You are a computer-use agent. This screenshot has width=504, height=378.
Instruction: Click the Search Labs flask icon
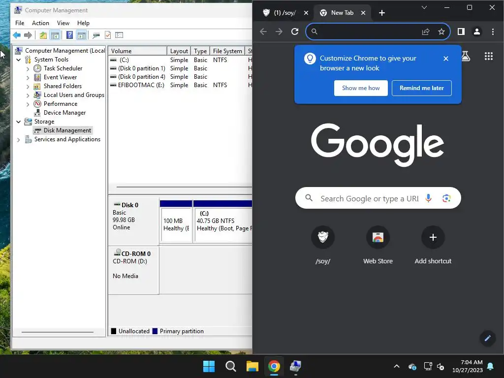coord(466,56)
